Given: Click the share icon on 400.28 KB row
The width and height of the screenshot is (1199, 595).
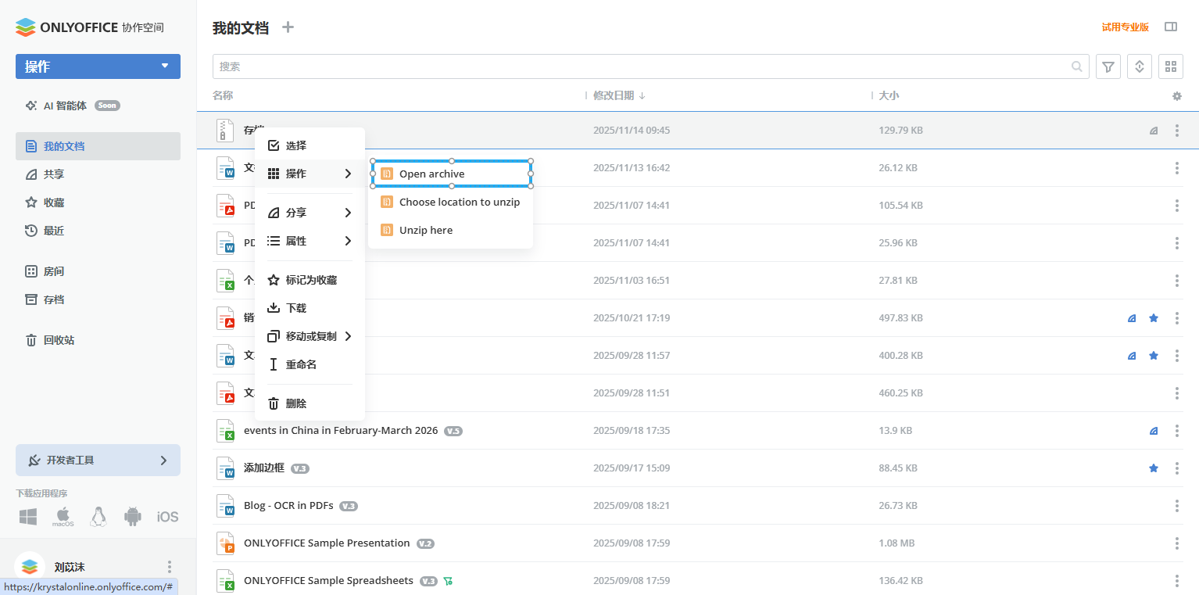Looking at the screenshot, I should coord(1132,356).
